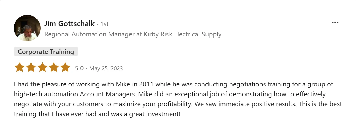Open the Jim Gottschalk profile name link
The height and width of the screenshot is (125, 356).
pyautogui.click(x=69, y=24)
